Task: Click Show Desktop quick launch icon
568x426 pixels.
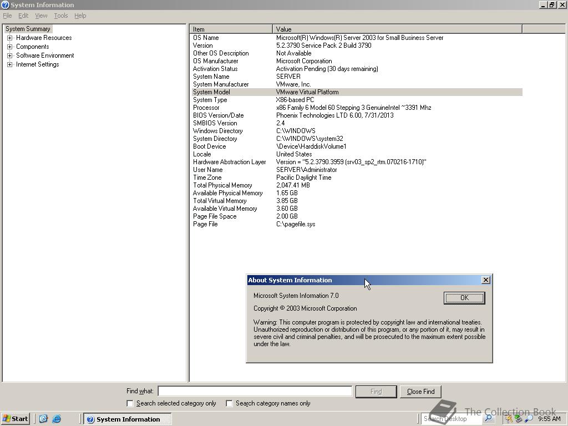Action: tap(43, 419)
